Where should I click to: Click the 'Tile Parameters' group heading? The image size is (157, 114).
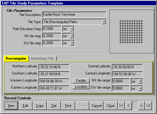[19, 11]
